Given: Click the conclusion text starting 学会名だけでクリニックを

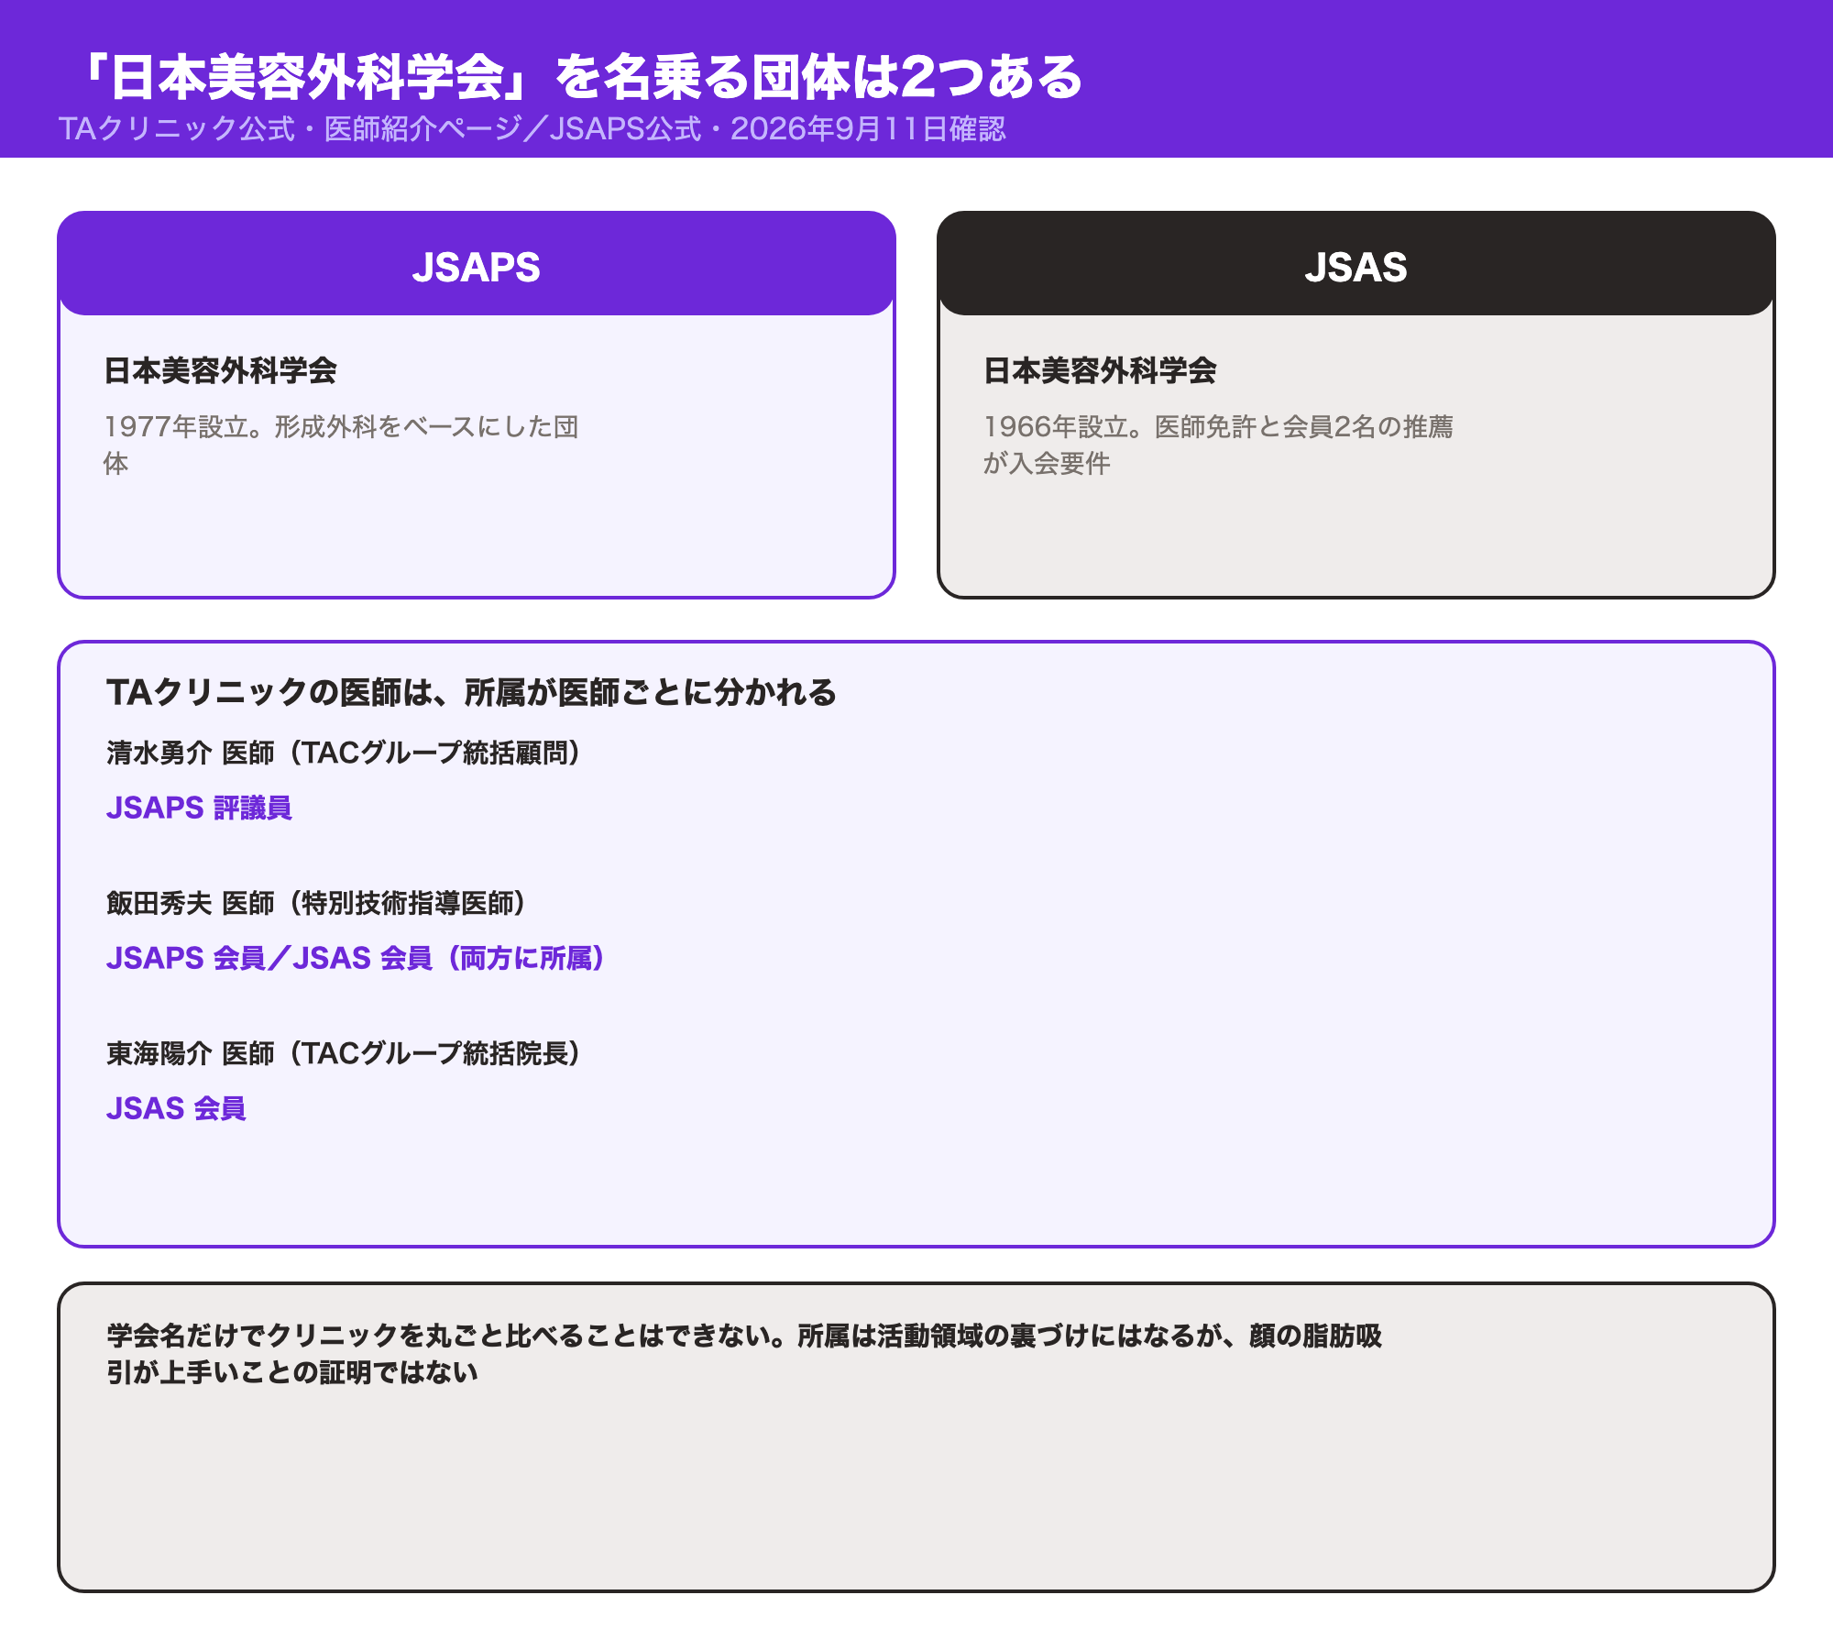Looking at the screenshot, I should [x=744, y=1353].
